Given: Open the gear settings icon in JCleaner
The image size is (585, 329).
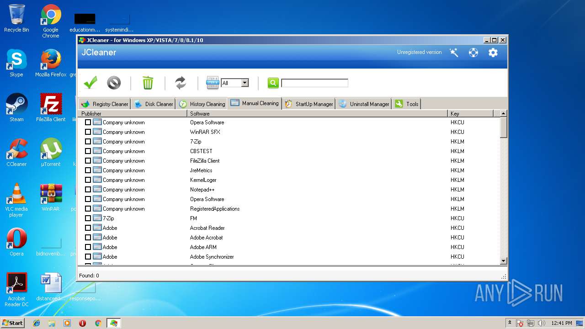Looking at the screenshot, I should pyautogui.click(x=493, y=53).
